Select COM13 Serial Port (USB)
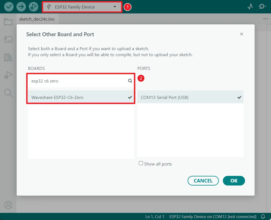Viewport: 271px width, 220px height. click(190, 97)
